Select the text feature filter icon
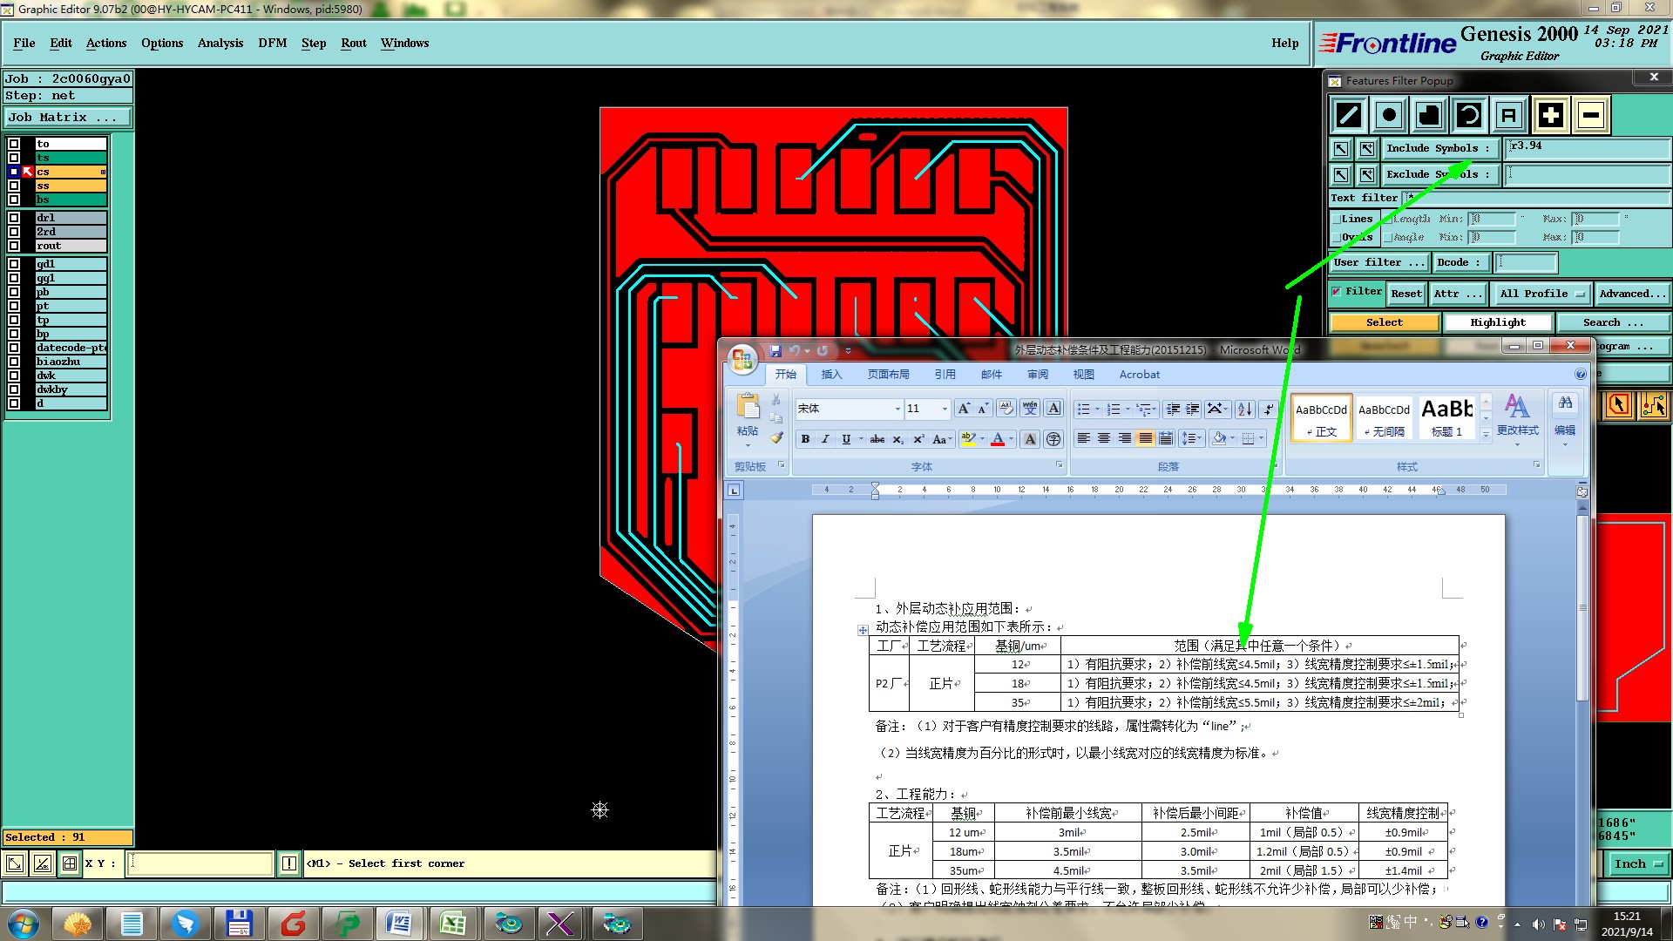Viewport: 1673px width, 941px height. 1509,115
